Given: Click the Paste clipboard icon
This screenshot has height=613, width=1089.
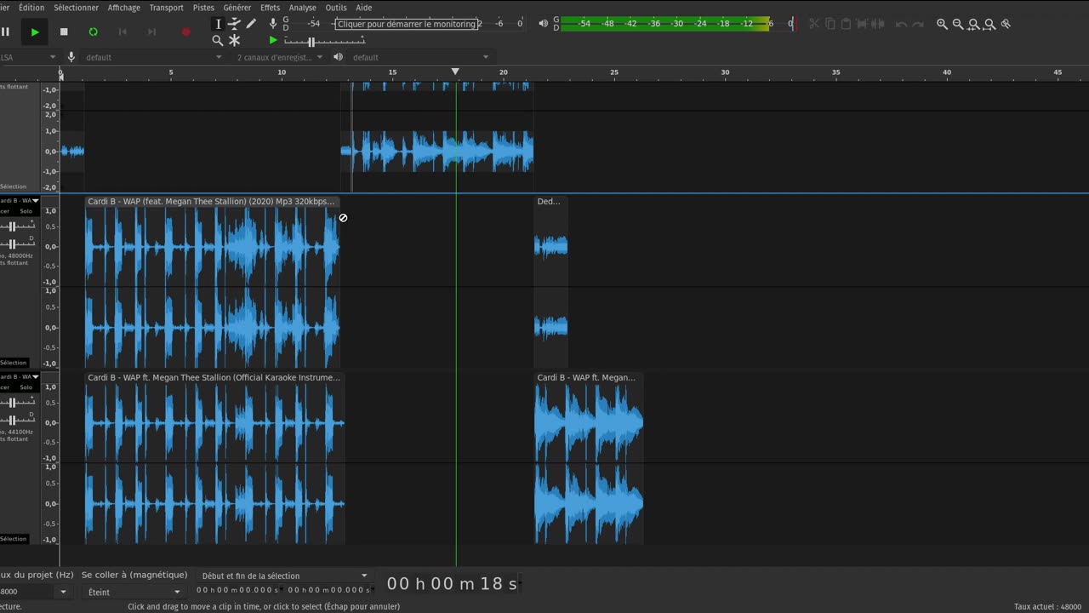Looking at the screenshot, I should click(846, 24).
